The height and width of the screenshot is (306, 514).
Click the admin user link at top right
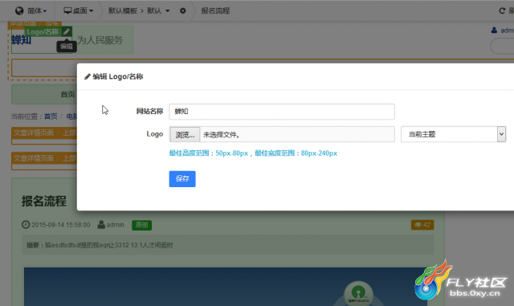coord(507,31)
